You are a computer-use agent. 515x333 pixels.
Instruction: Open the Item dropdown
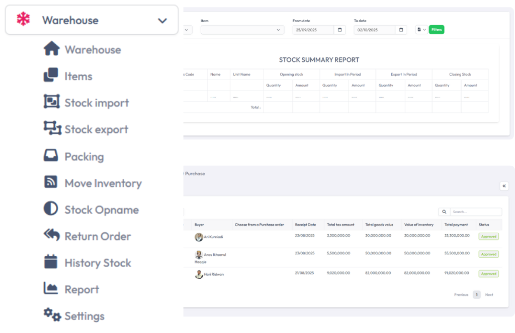tap(242, 30)
